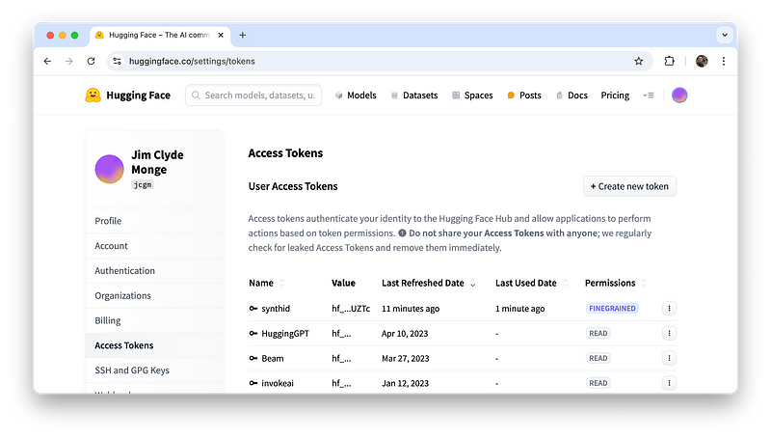
Task: Click the 'Apr 10, 2023' date cell
Action: [405, 333]
